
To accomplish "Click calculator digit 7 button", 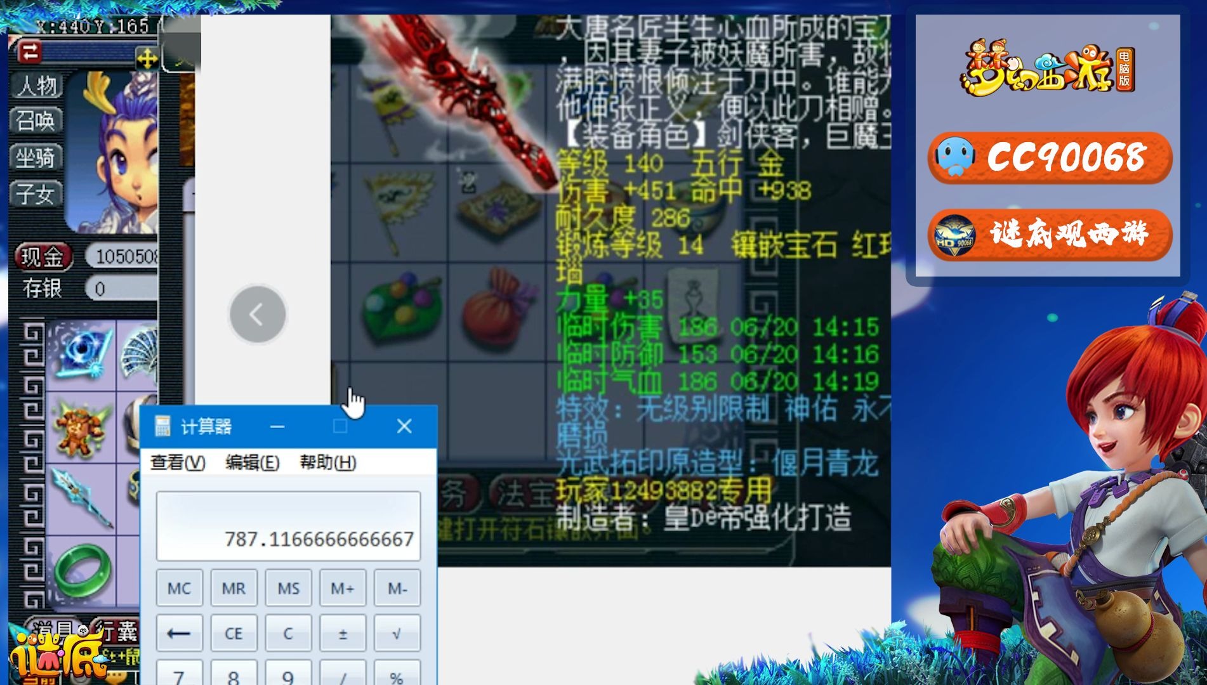I will (180, 672).
